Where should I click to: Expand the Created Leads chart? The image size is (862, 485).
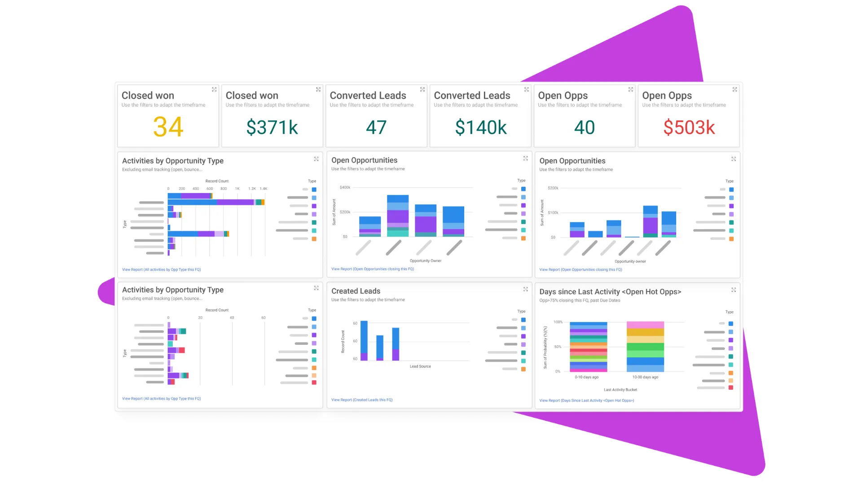coord(526,289)
